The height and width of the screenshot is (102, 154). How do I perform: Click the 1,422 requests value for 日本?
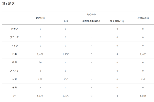[x=40, y=54]
